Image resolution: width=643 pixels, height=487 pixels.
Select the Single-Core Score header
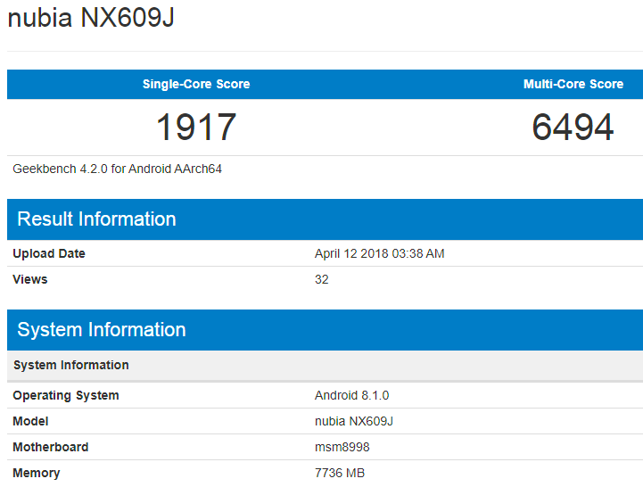(196, 84)
